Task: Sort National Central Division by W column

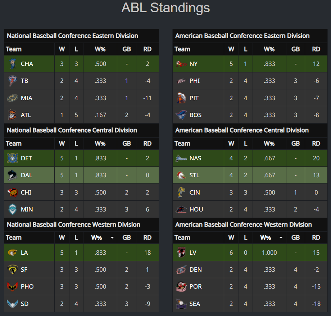Action: (x=62, y=143)
